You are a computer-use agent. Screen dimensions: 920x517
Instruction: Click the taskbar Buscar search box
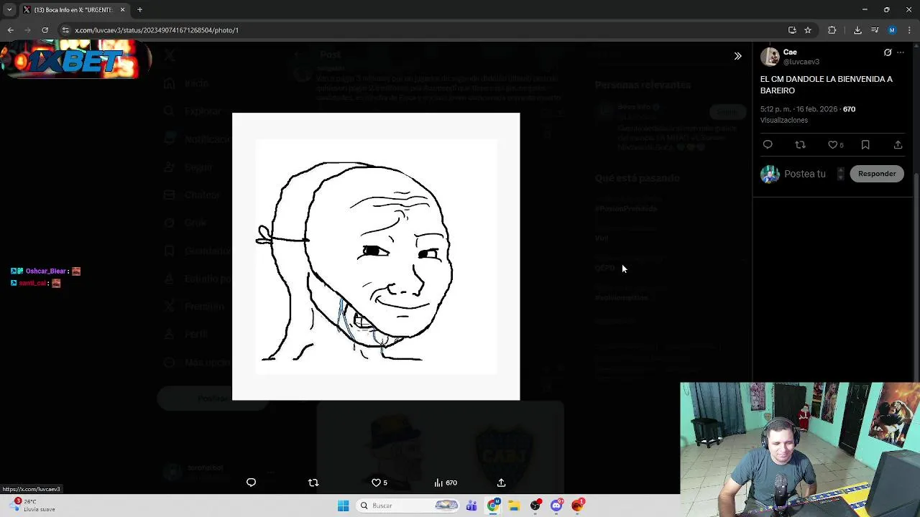click(408, 506)
